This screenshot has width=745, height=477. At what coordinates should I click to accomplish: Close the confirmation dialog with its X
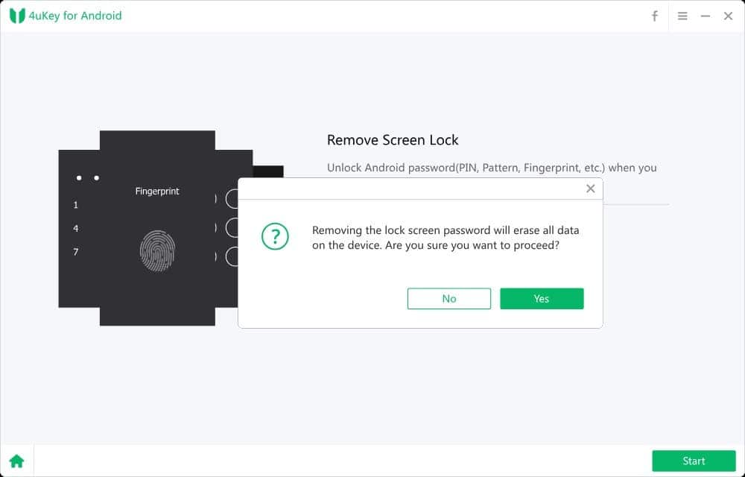point(591,189)
